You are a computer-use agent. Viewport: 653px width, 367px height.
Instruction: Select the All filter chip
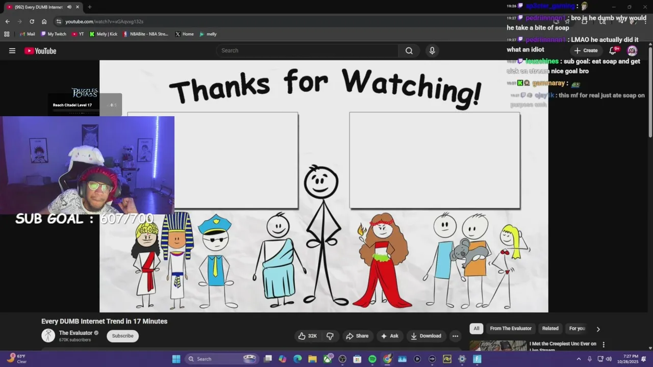tap(476, 329)
